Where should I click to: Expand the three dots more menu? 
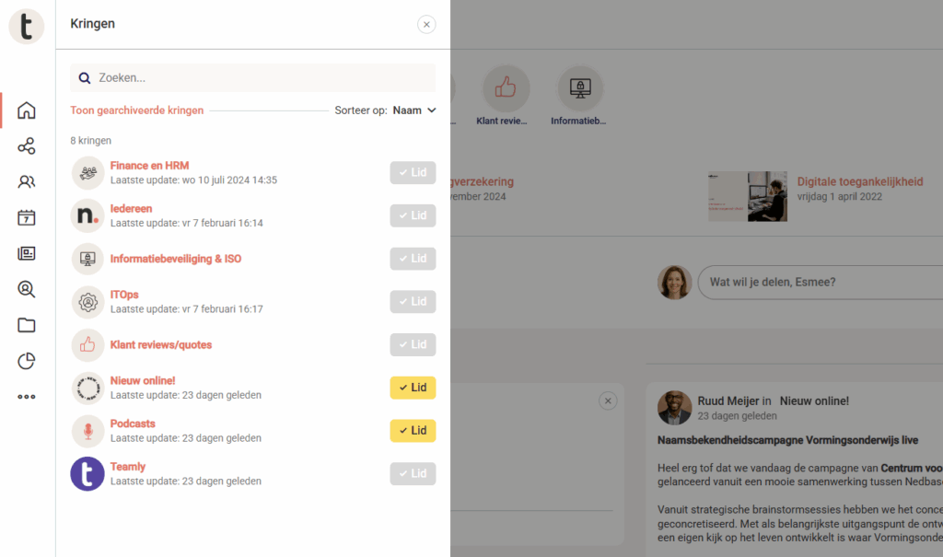coord(27,397)
